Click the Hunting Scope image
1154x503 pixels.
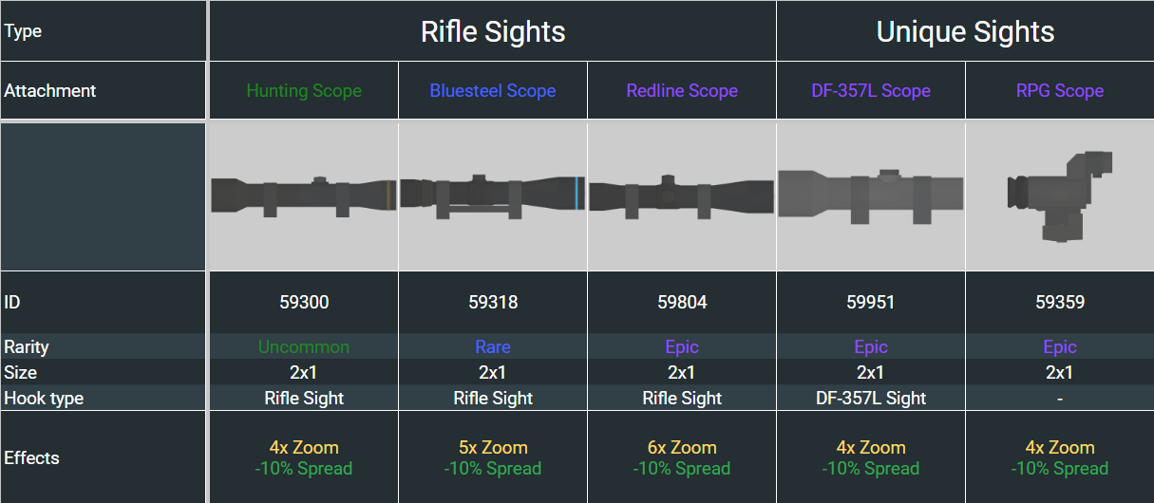click(304, 196)
